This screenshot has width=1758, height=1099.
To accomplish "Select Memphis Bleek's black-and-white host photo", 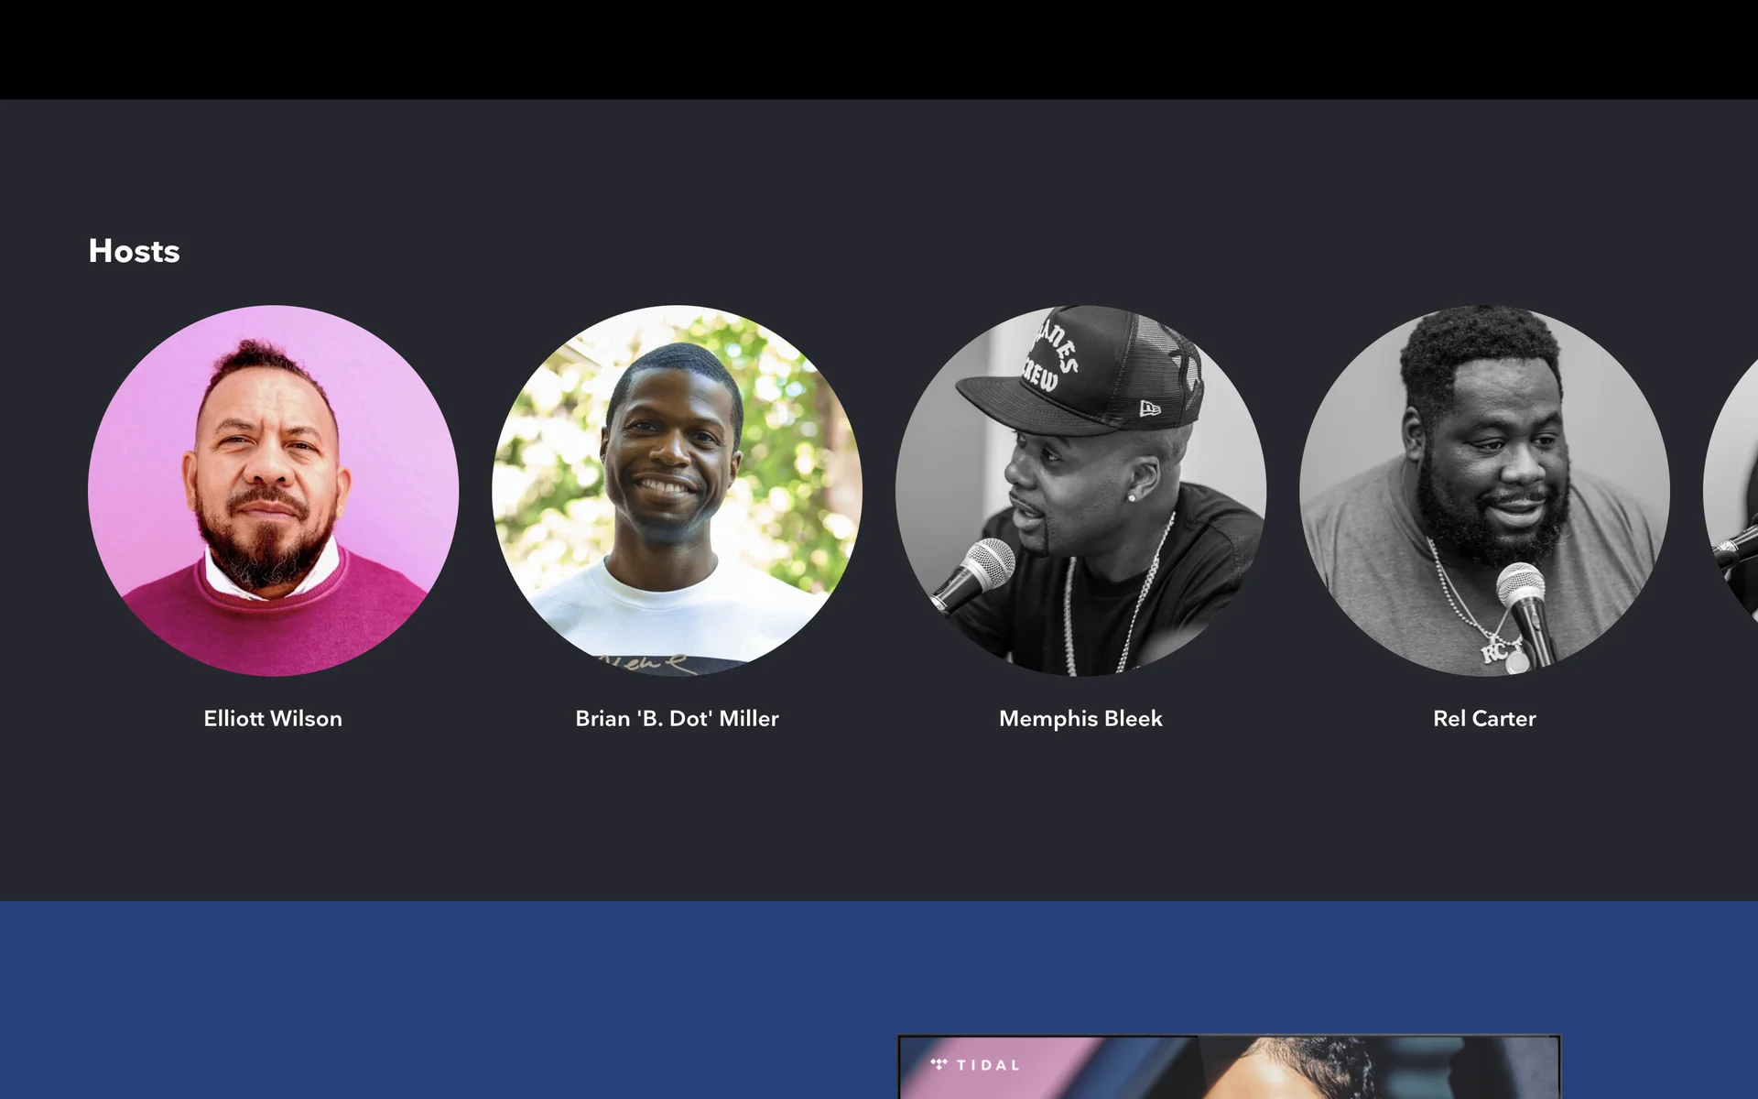I will point(1080,491).
